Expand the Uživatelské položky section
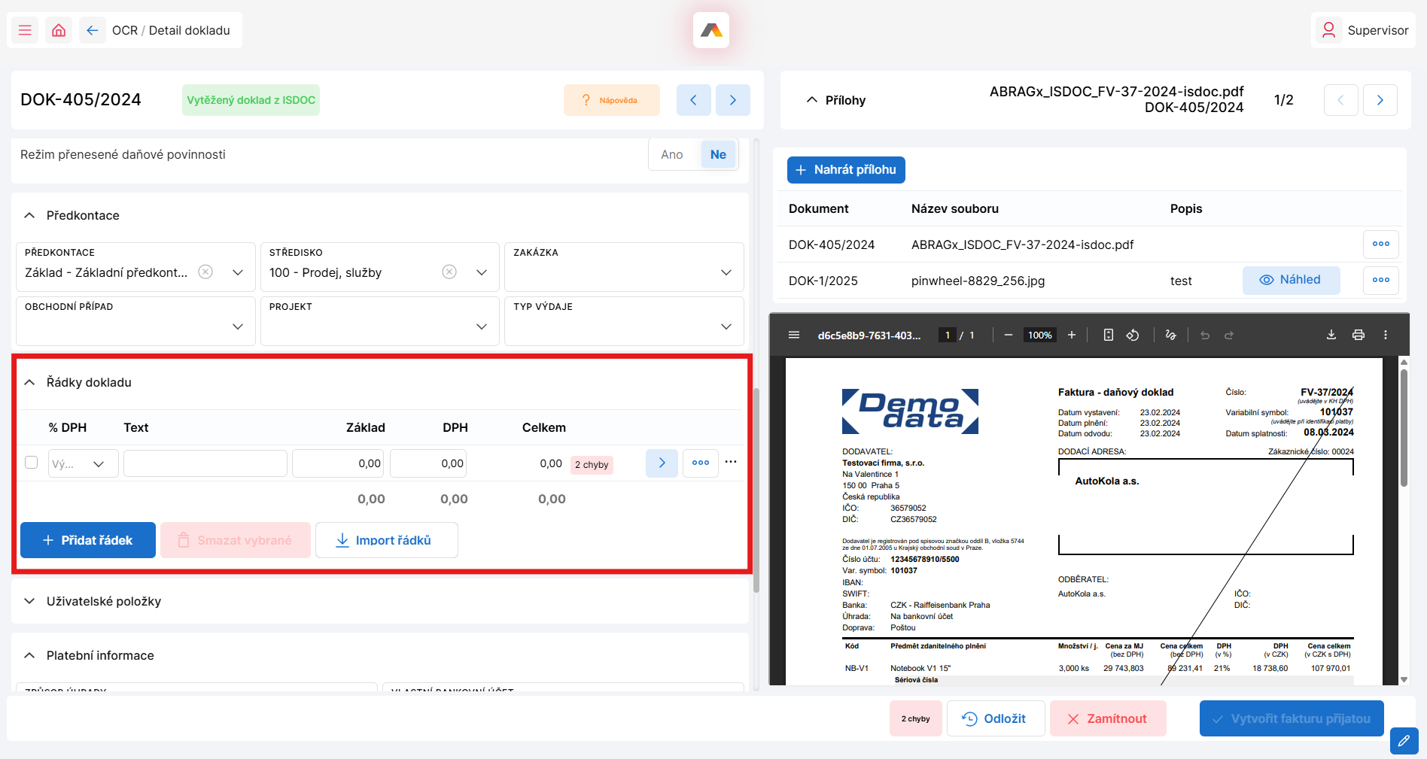 (x=29, y=601)
